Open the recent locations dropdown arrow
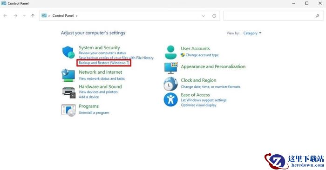 (x=24, y=16)
